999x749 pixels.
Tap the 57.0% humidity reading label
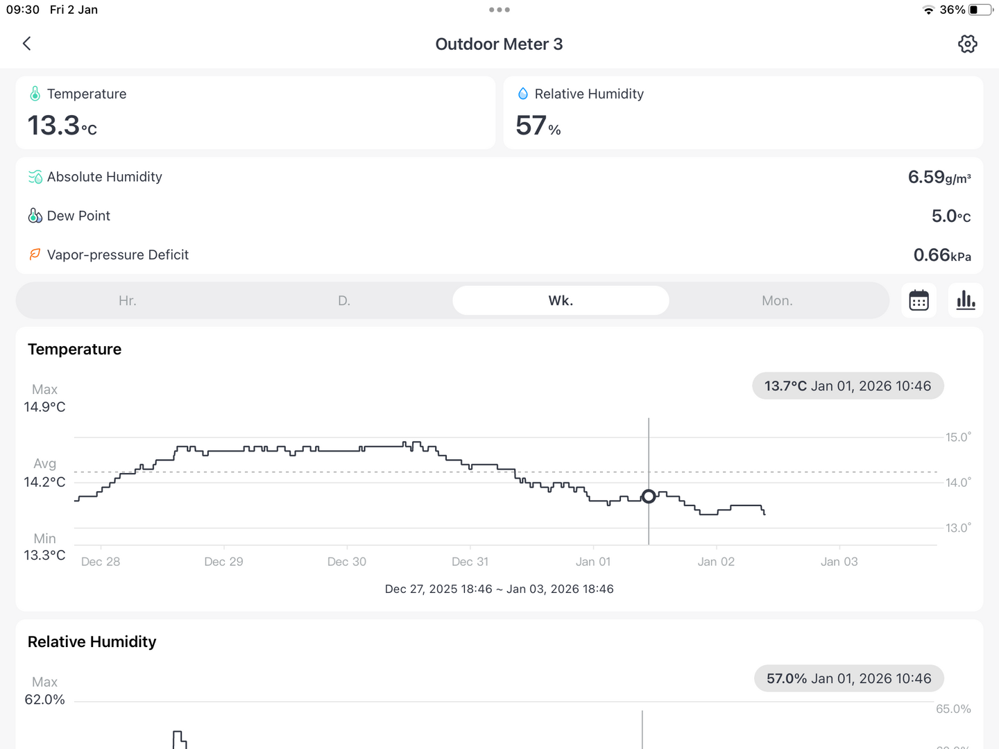(x=848, y=679)
